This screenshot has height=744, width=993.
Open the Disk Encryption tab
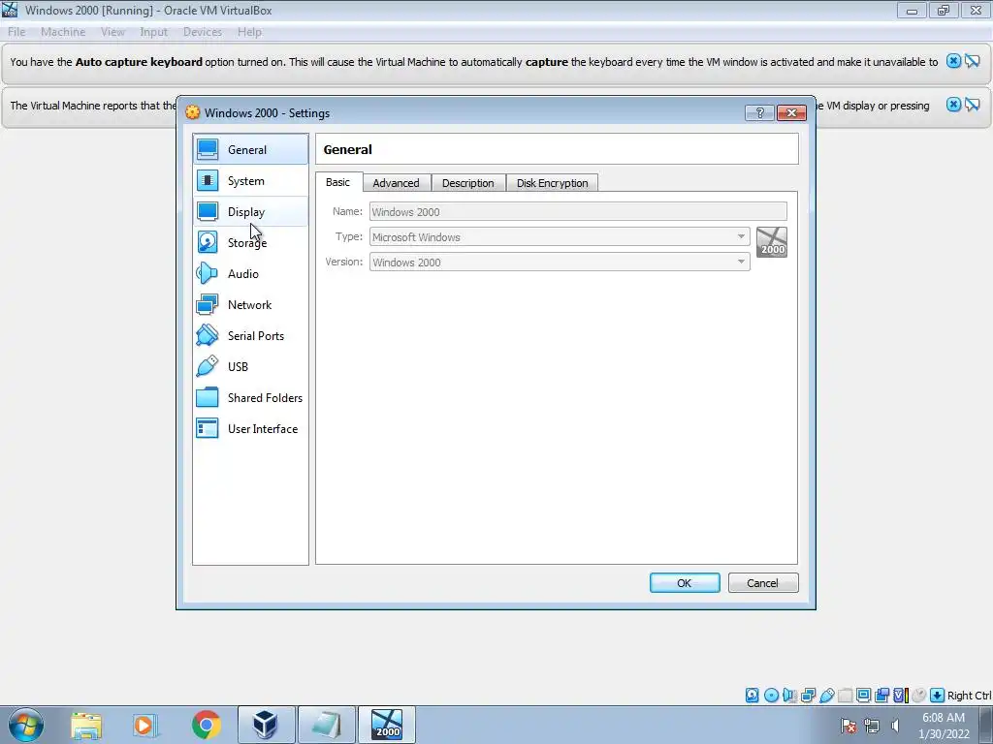point(552,183)
